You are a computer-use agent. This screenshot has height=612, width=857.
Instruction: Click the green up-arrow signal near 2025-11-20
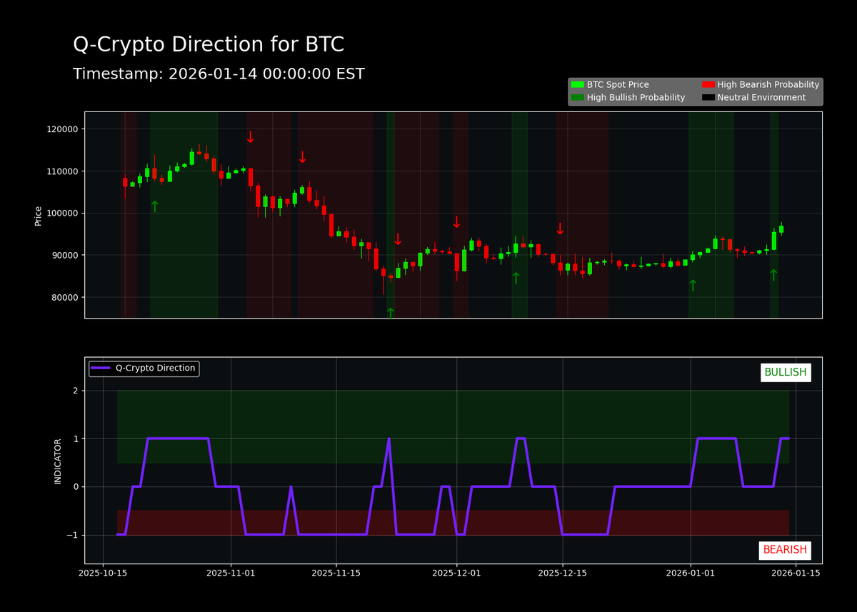tap(390, 312)
